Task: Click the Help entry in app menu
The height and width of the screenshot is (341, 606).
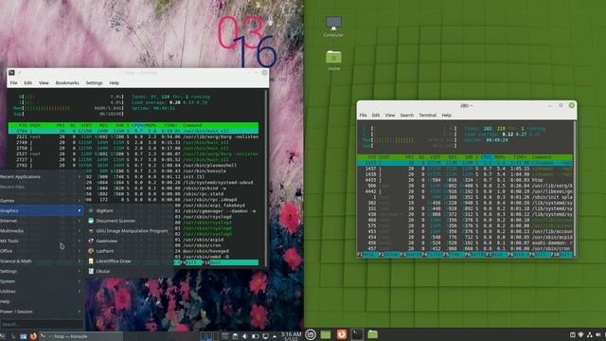Action: 42,301
